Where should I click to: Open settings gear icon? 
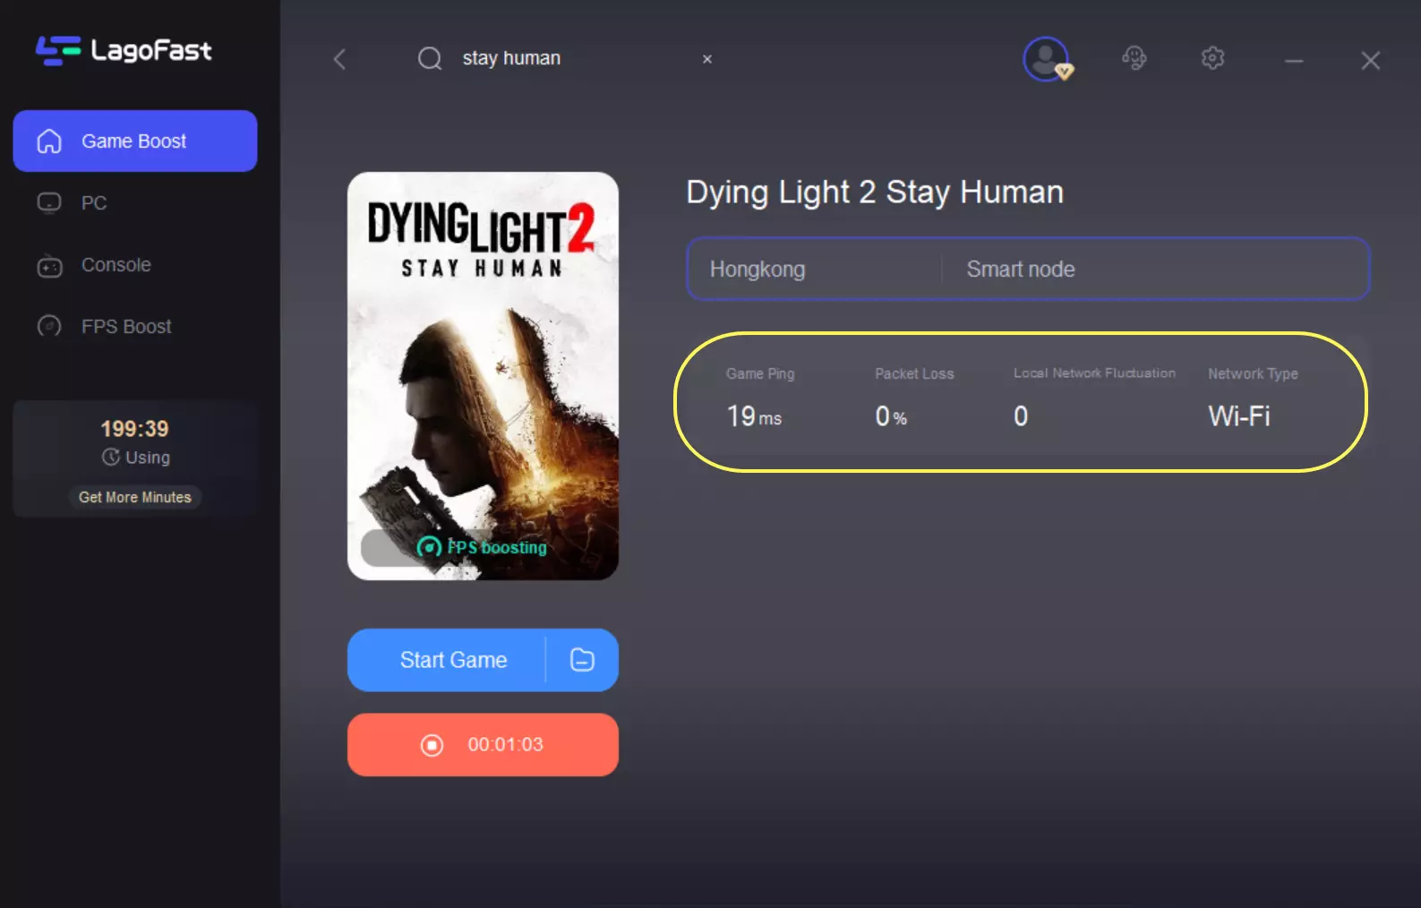[x=1212, y=59]
